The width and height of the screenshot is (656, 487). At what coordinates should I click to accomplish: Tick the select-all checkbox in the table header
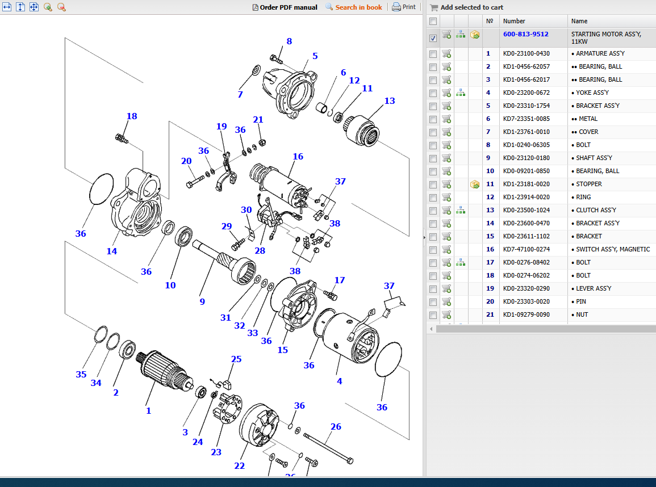(x=433, y=22)
